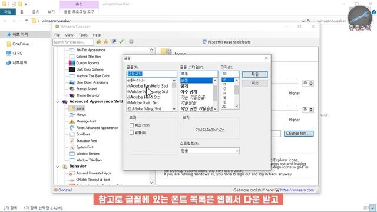
Task: Click the font size input field
Action: 230,74
